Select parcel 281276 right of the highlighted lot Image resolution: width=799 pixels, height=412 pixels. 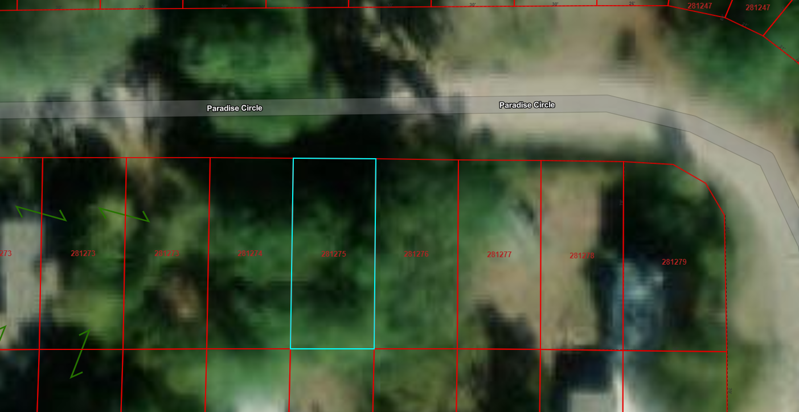(416, 254)
